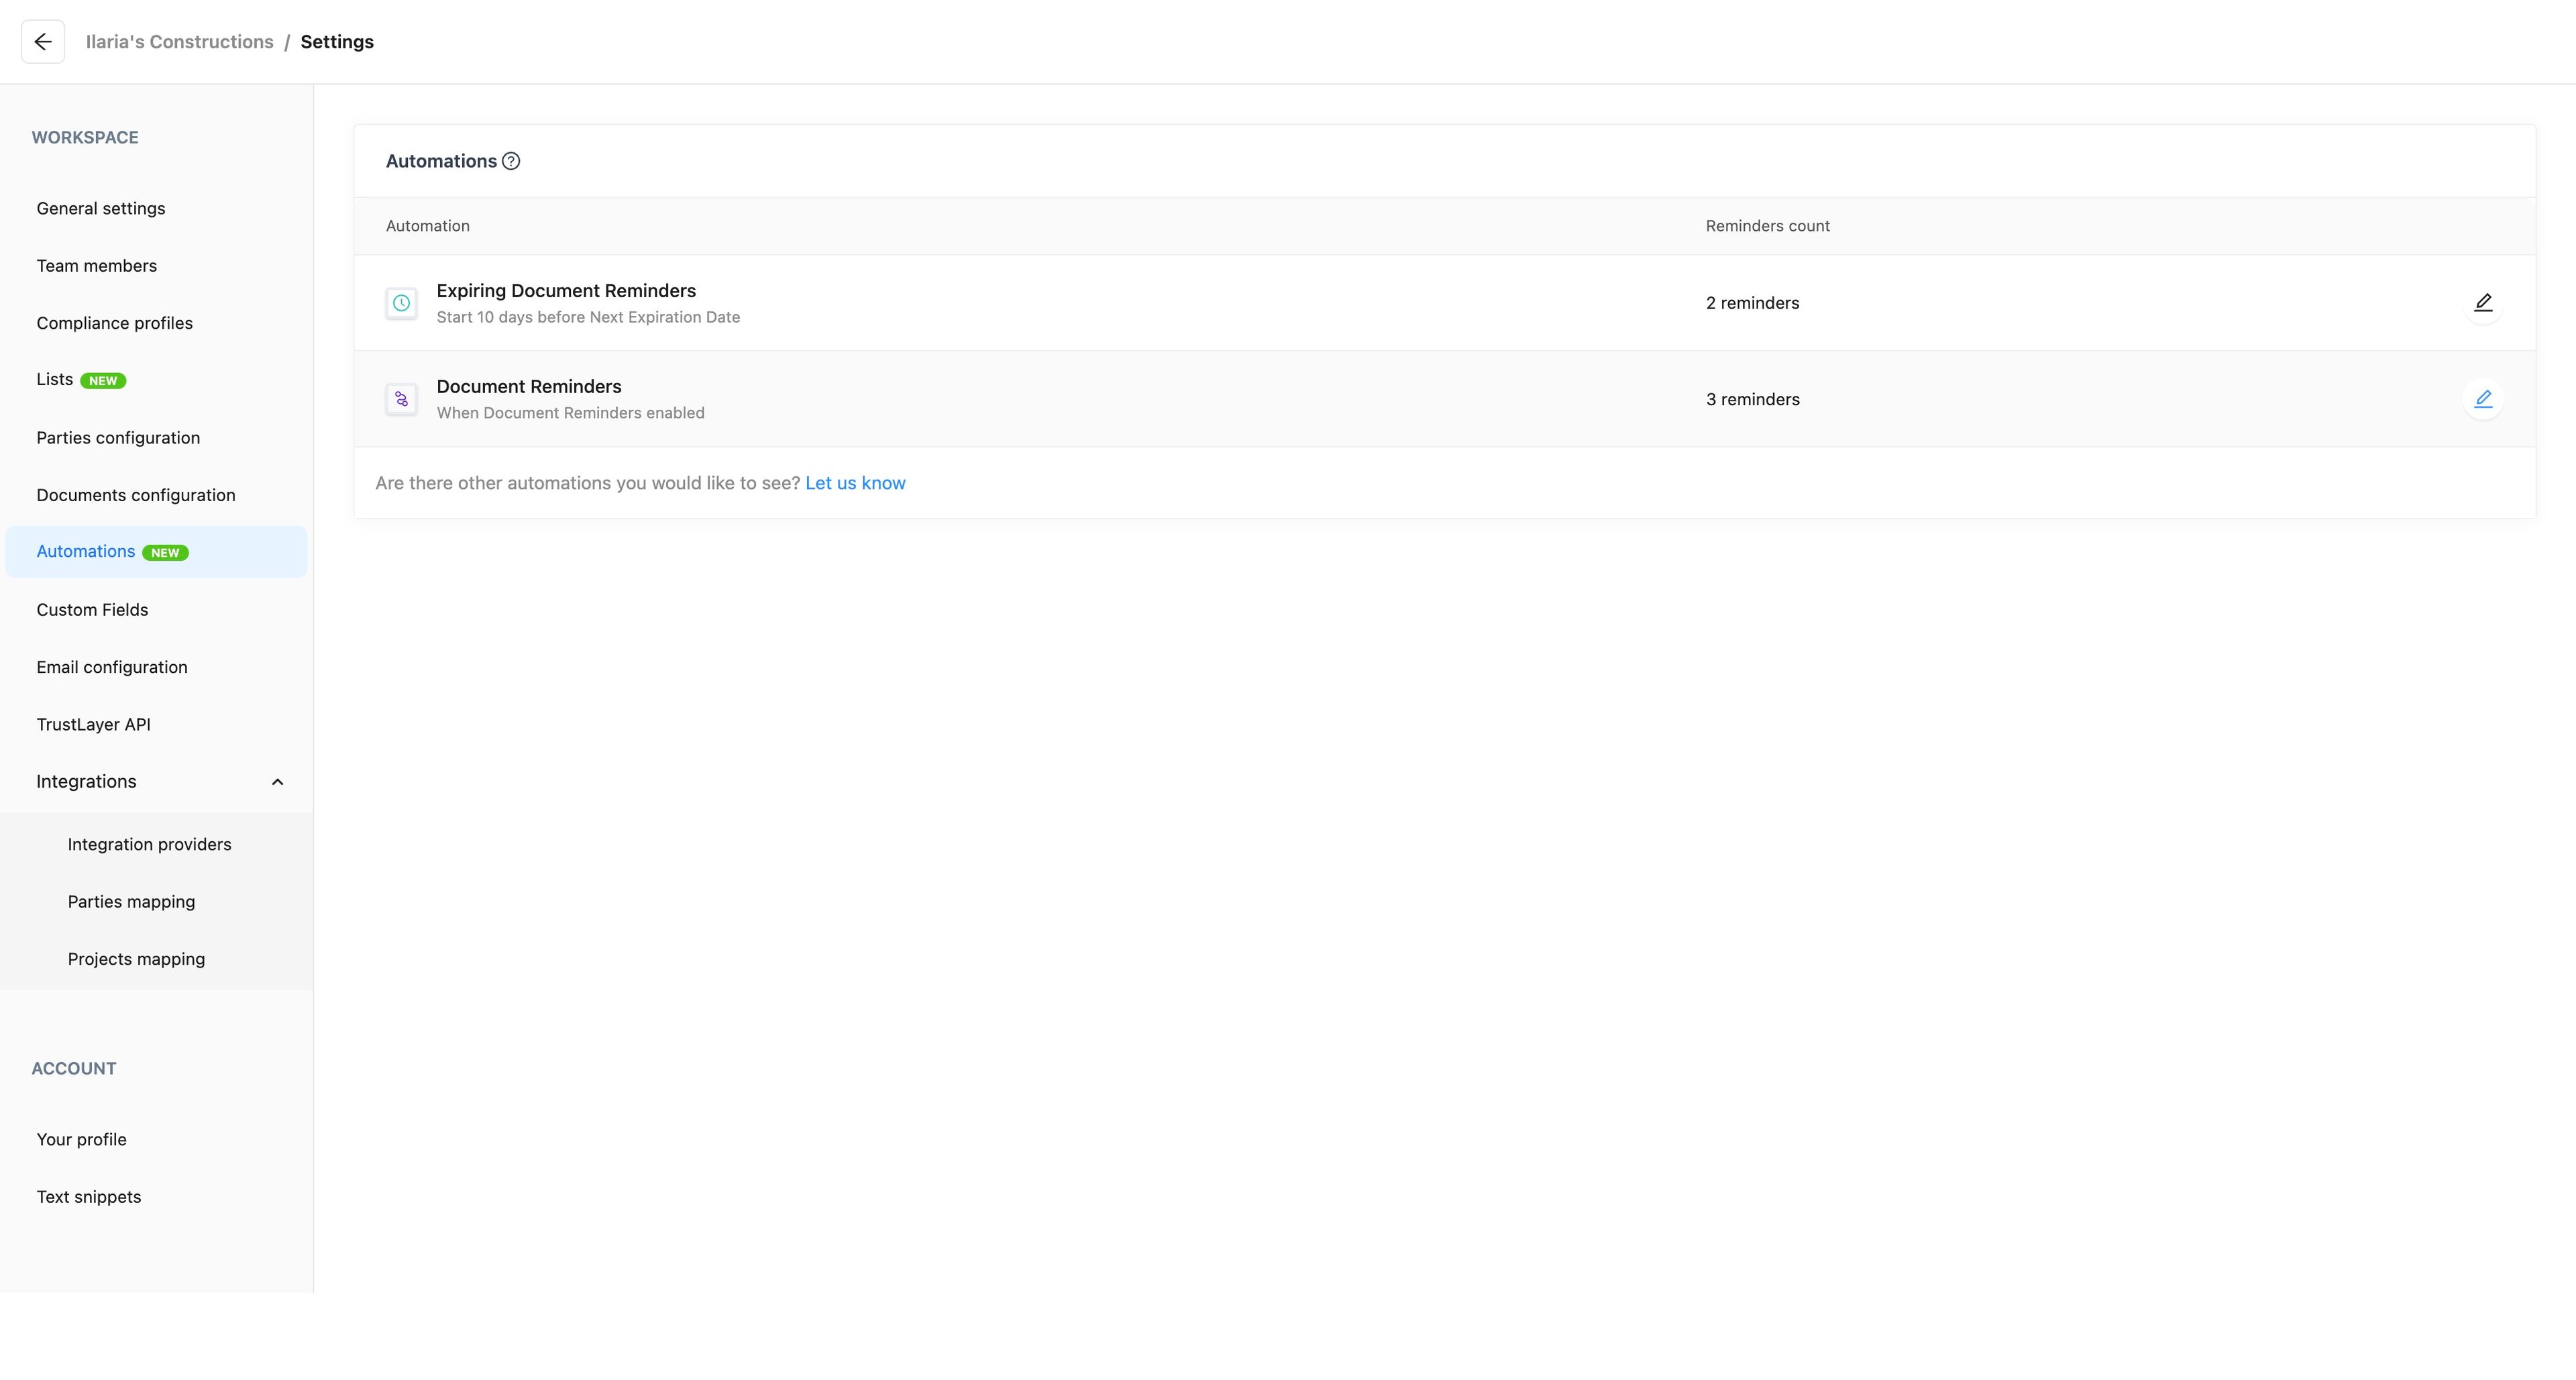Click the purple Document Reminders row icon

pos(401,399)
